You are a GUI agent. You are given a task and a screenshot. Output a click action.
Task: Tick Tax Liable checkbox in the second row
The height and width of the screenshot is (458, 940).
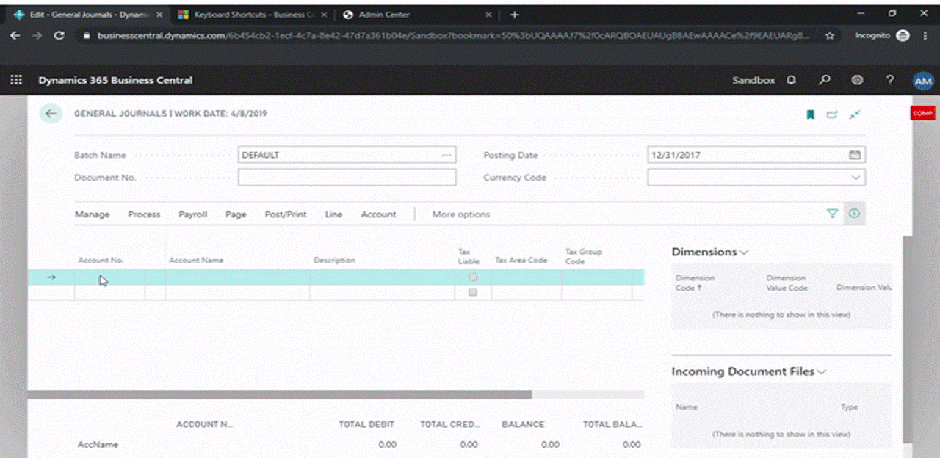[473, 292]
